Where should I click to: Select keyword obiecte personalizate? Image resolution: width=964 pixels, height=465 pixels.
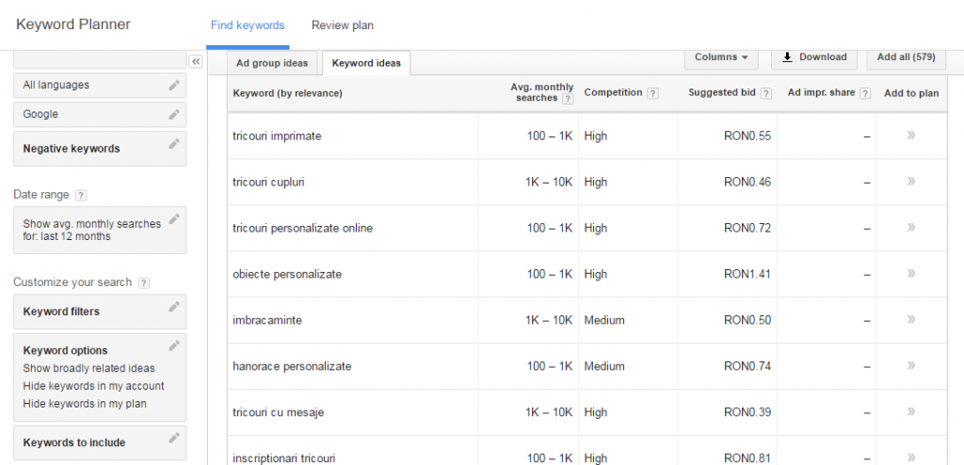pyautogui.click(x=287, y=274)
